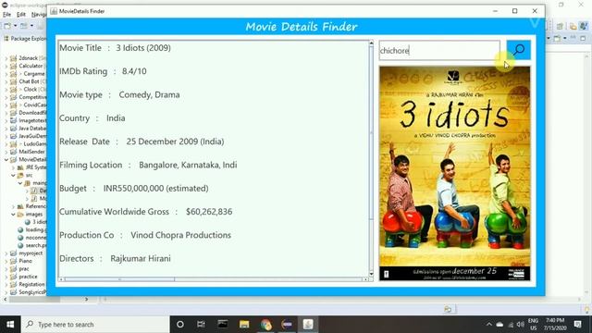
Task: Expand the Competitive project node
Action: point(6,97)
